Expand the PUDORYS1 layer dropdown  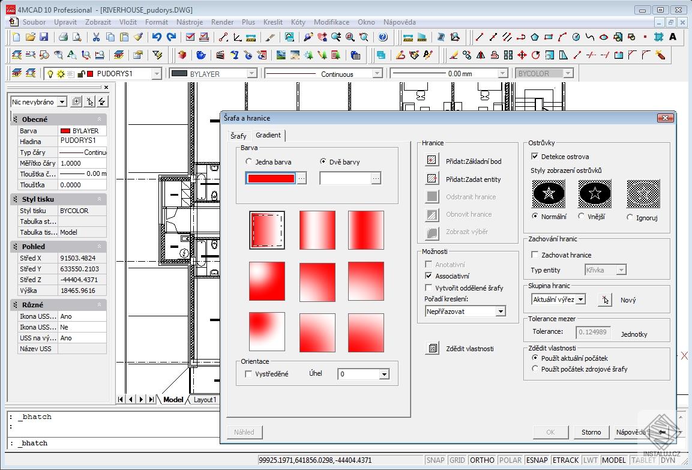point(157,74)
